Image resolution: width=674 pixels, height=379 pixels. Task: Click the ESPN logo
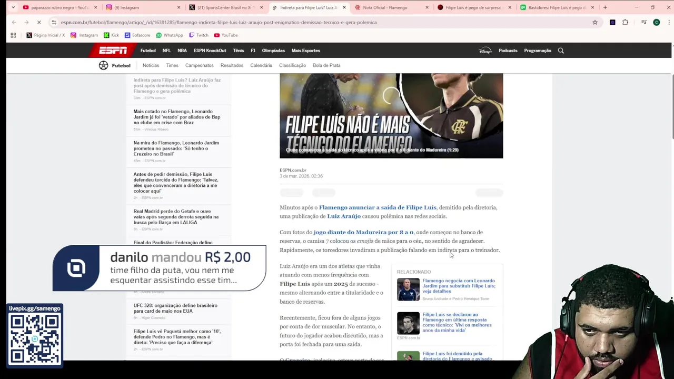click(113, 51)
